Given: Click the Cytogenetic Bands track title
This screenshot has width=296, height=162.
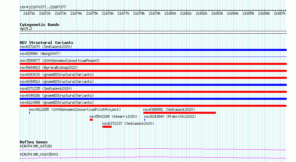Looking at the screenshot, I should point(40,25).
